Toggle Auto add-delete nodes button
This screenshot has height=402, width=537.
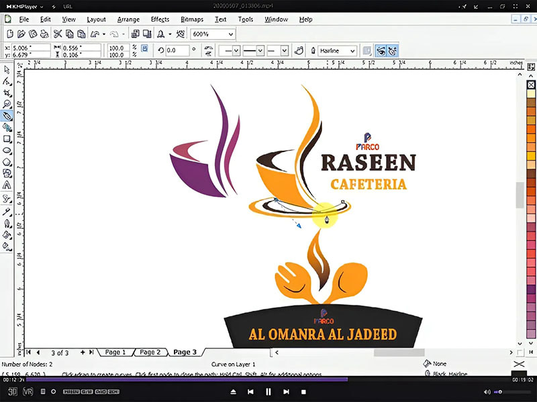392,51
